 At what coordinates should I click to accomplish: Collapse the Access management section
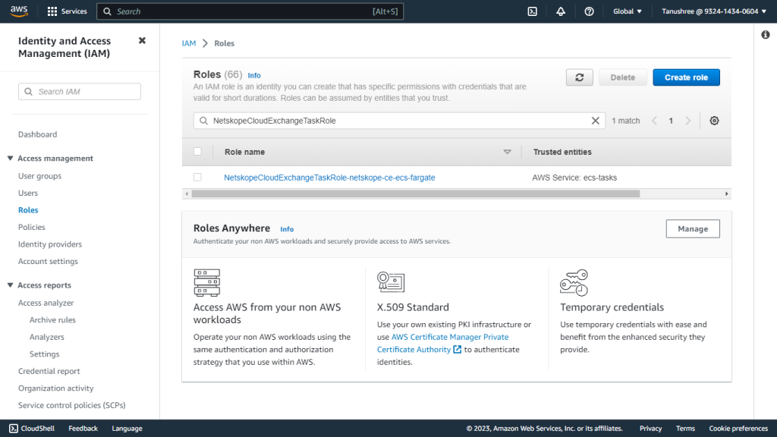(x=10, y=158)
